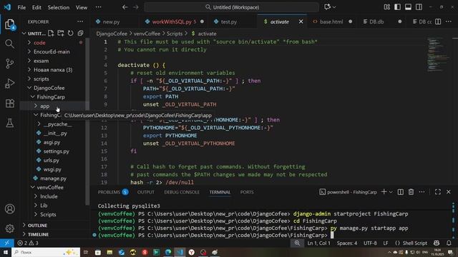Change Spaces: 4 indentation setting
The width and height of the screenshot is (458, 257).
[346, 243]
